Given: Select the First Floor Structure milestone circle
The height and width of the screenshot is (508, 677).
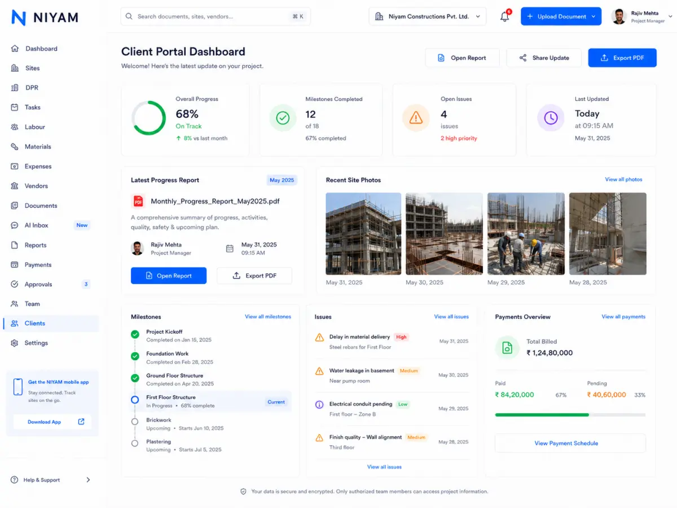Looking at the screenshot, I should tap(135, 400).
